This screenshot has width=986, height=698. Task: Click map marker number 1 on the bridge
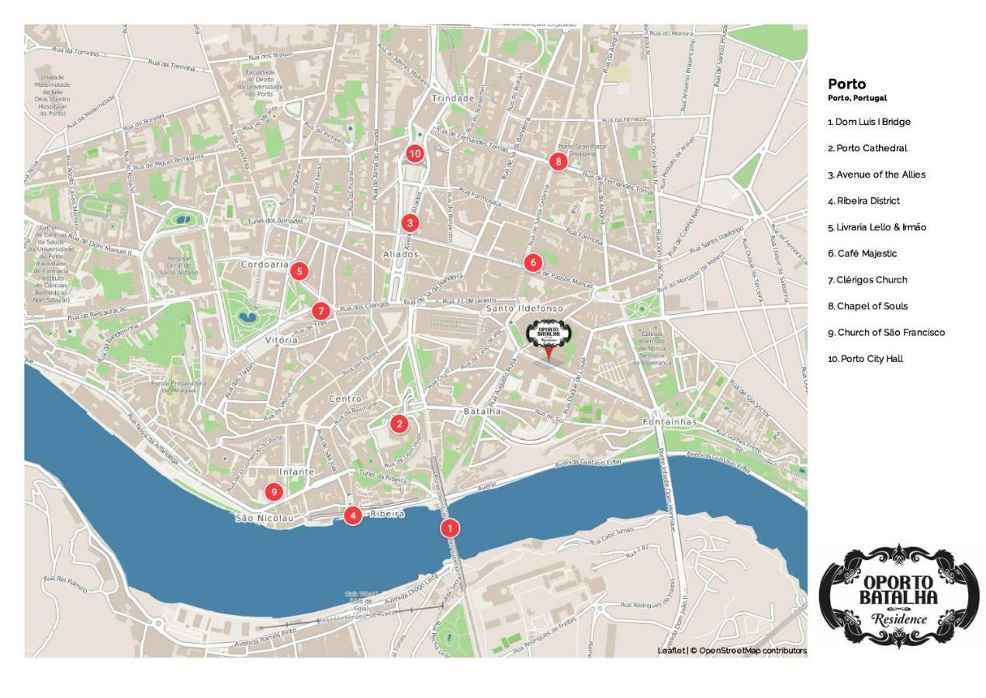click(x=449, y=528)
